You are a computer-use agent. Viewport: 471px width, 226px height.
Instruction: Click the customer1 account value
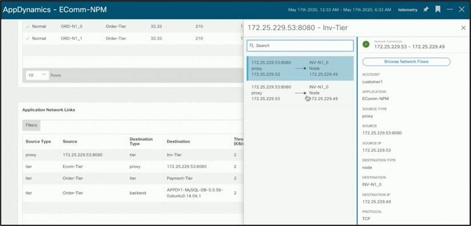click(372, 81)
